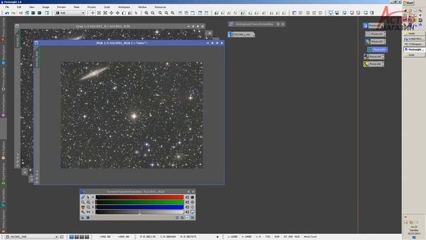Open the RGB channel display dropdown in toolbar
The width and height of the screenshot is (426, 240).
[x=70, y=13]
